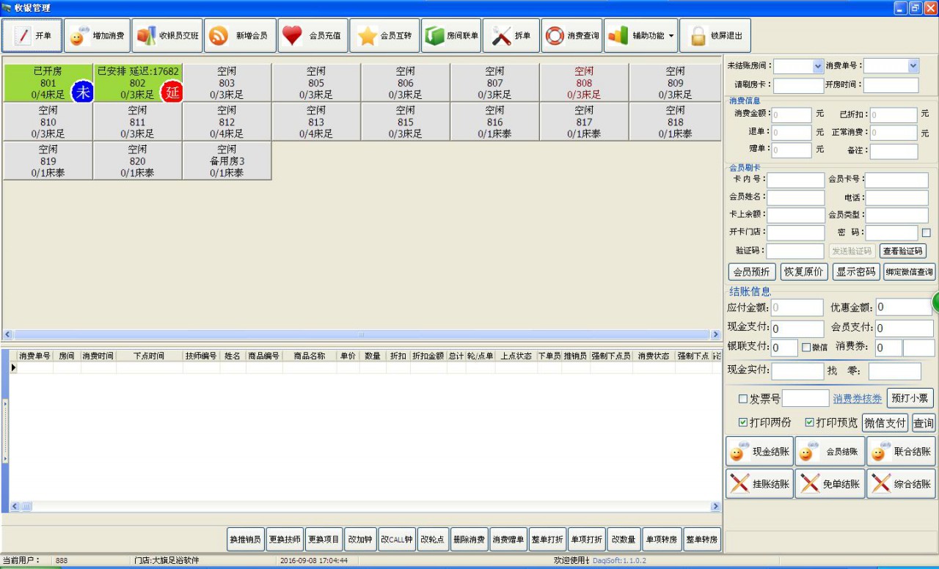Screen dimensions: 939x569
Task: Click the 消费查询 lifebuoy icon
Action: click(x=555, y=36)
